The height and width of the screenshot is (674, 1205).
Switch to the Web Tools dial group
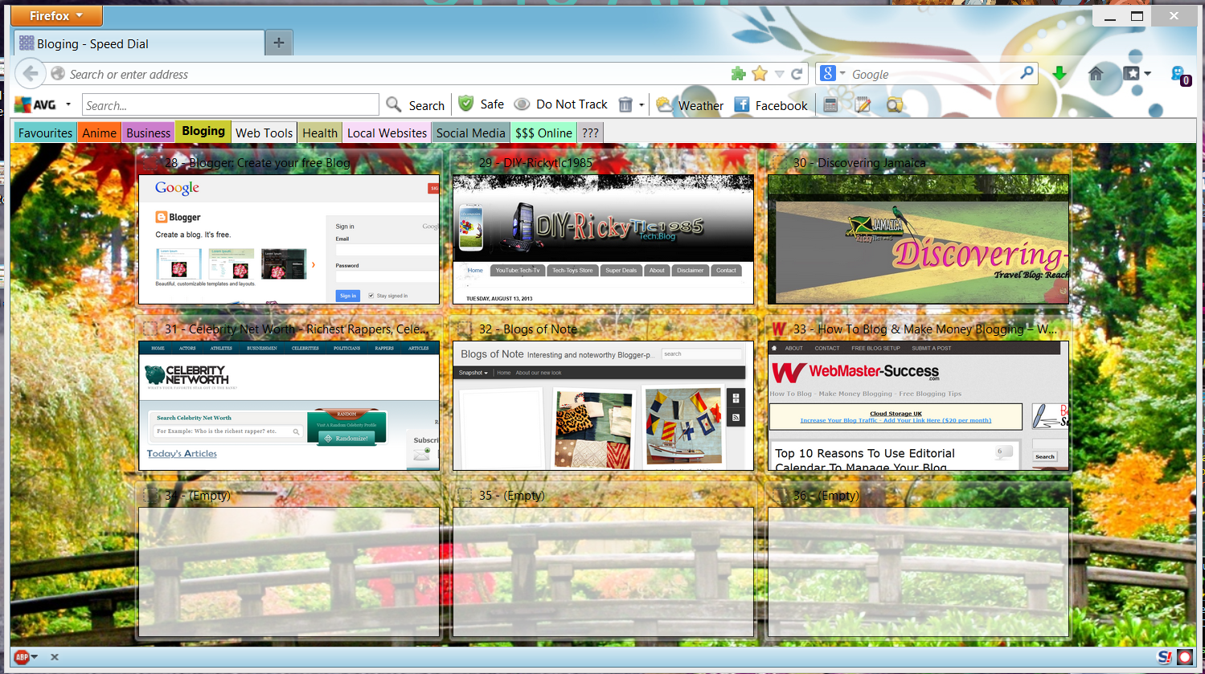pyautogui.click(x=264, y=133)
